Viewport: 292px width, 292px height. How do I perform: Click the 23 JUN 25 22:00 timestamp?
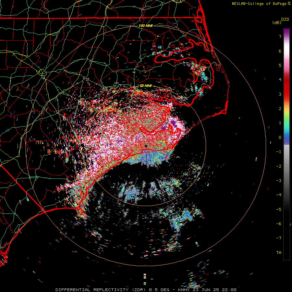pyautogui.click(x=214, y=290)
